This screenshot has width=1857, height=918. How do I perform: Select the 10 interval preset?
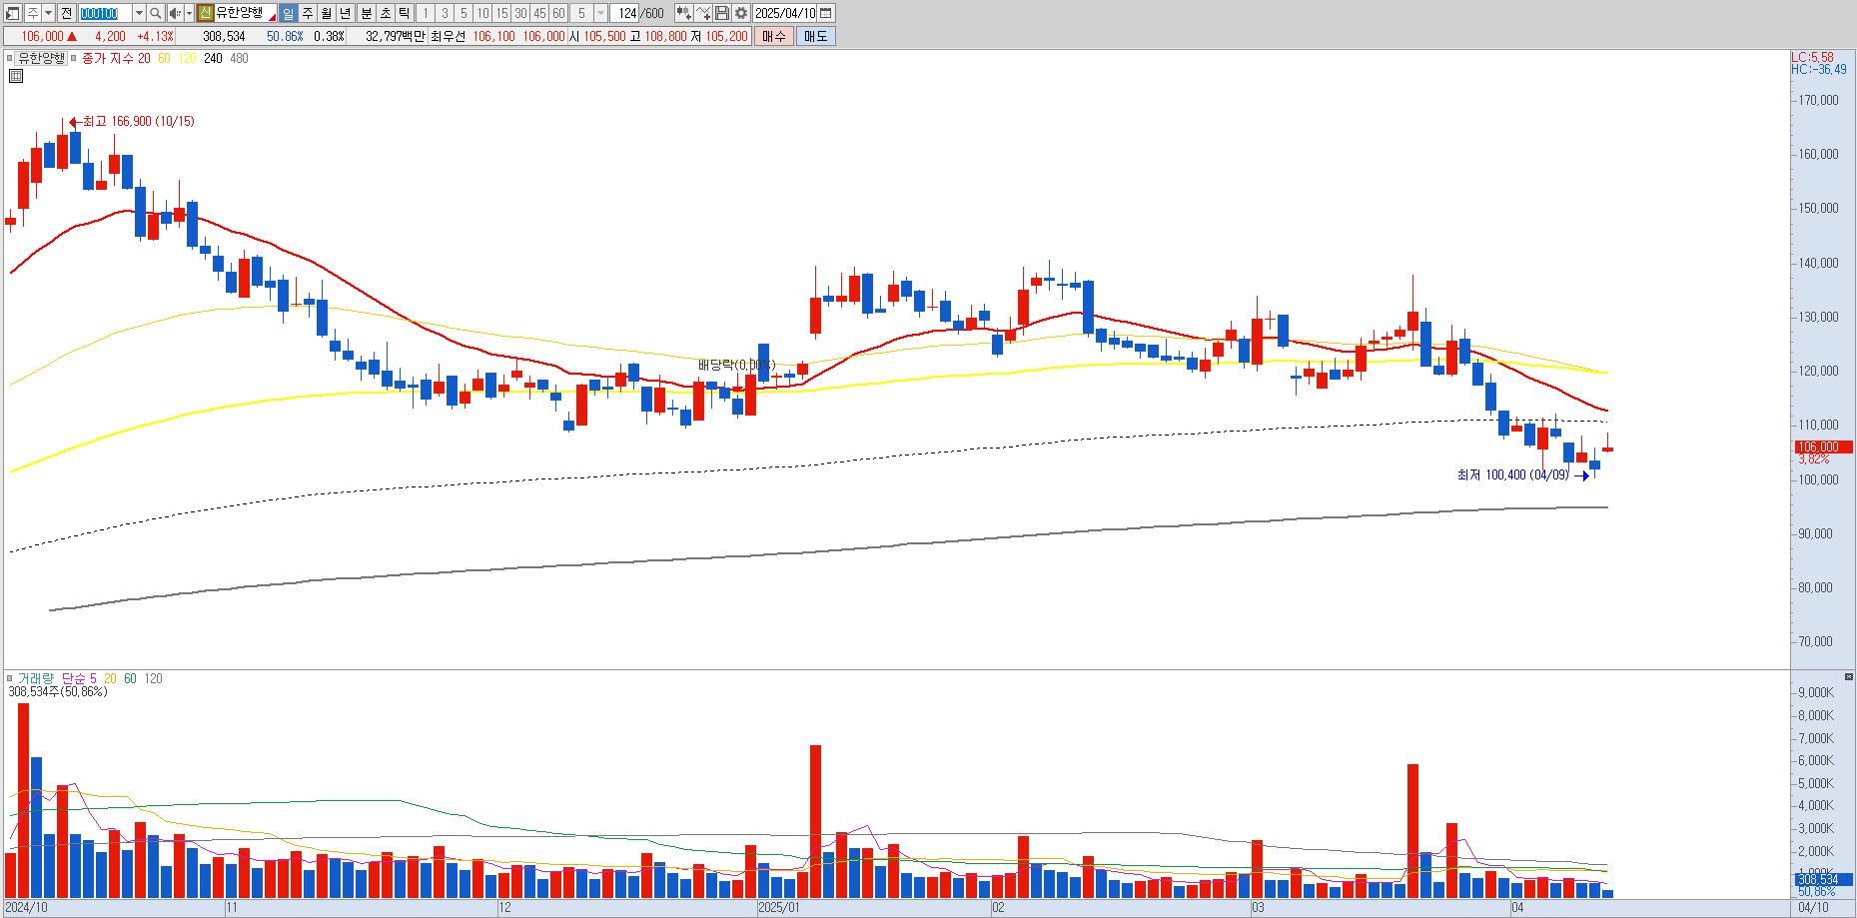(482, 13)
